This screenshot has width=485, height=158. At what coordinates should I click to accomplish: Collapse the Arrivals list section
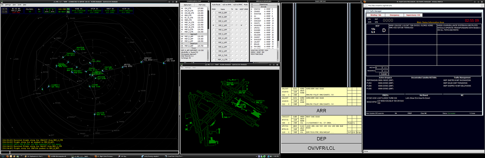[x=252, y=7]
